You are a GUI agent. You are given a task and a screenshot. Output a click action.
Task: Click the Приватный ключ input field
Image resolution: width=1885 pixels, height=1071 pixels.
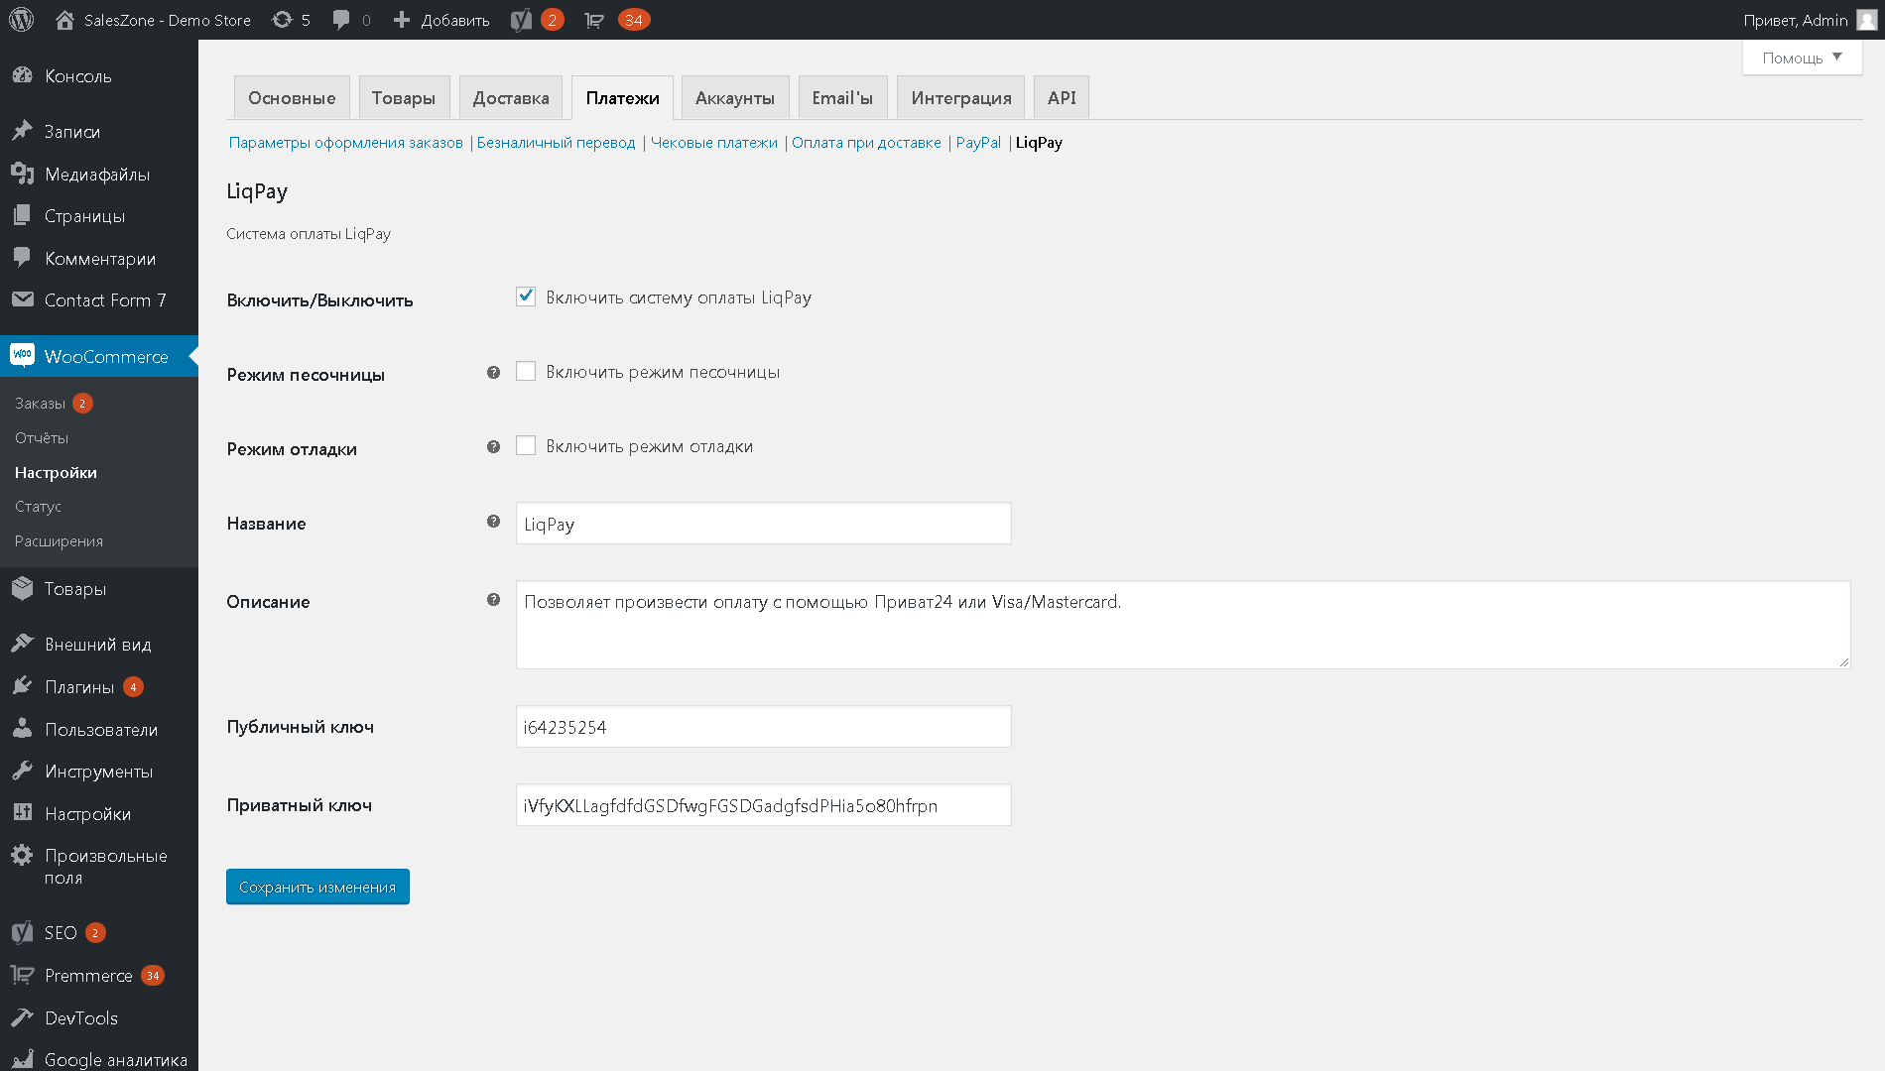[x=764, y=805]
